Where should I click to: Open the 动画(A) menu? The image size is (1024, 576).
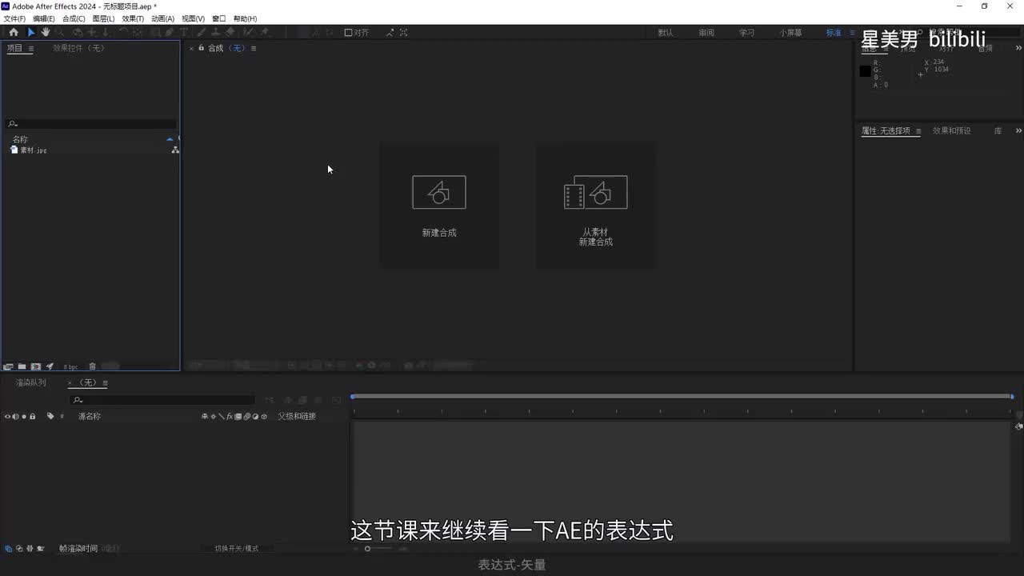click(162, 18)
